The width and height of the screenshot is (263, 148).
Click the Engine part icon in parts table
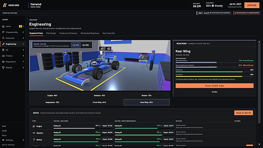(34, 126)
